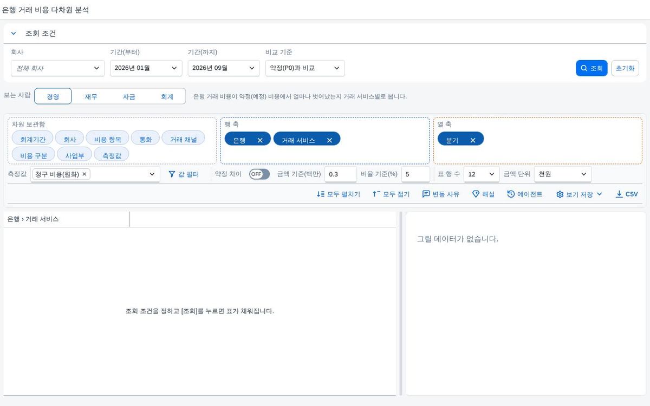The width and height of the screenshot is (650, 406).
Task: Click the 모두 펼치기 expand-all icon
Action: (321, 194)
